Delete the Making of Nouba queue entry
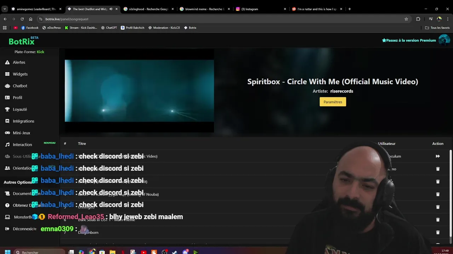The height and width of the screenshot is (254, 453). click(438, 194)
